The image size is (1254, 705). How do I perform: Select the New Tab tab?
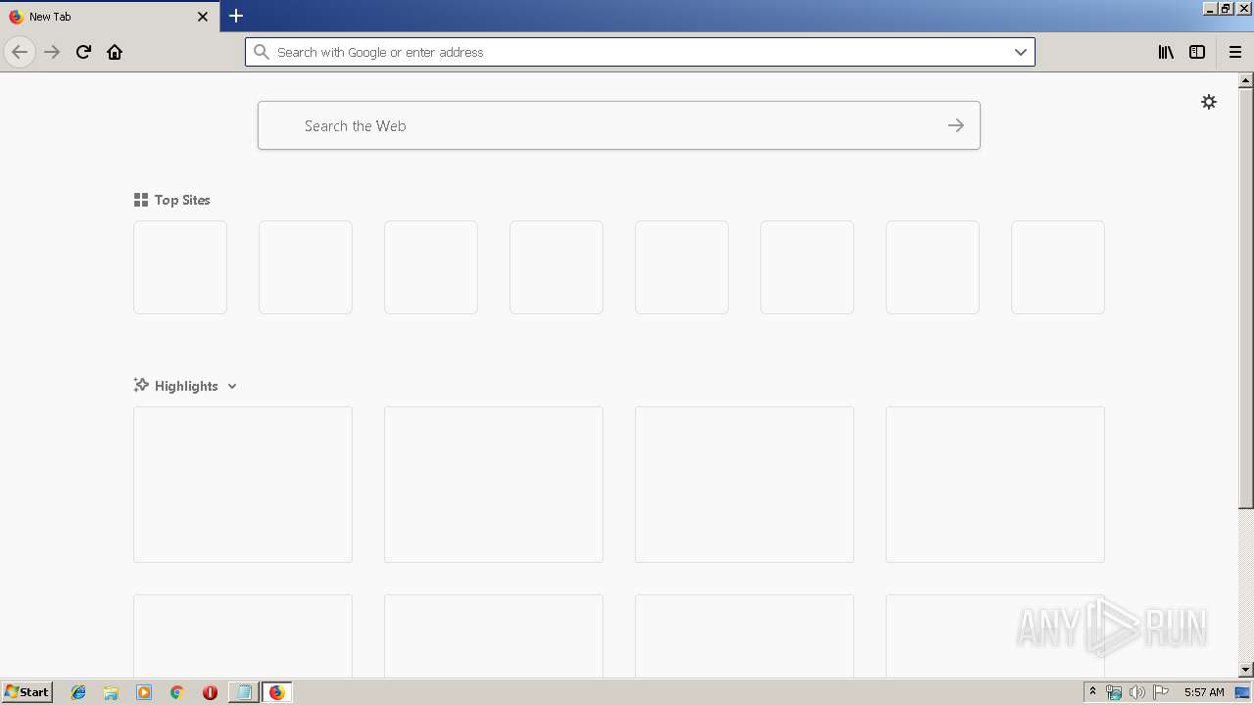110,17
